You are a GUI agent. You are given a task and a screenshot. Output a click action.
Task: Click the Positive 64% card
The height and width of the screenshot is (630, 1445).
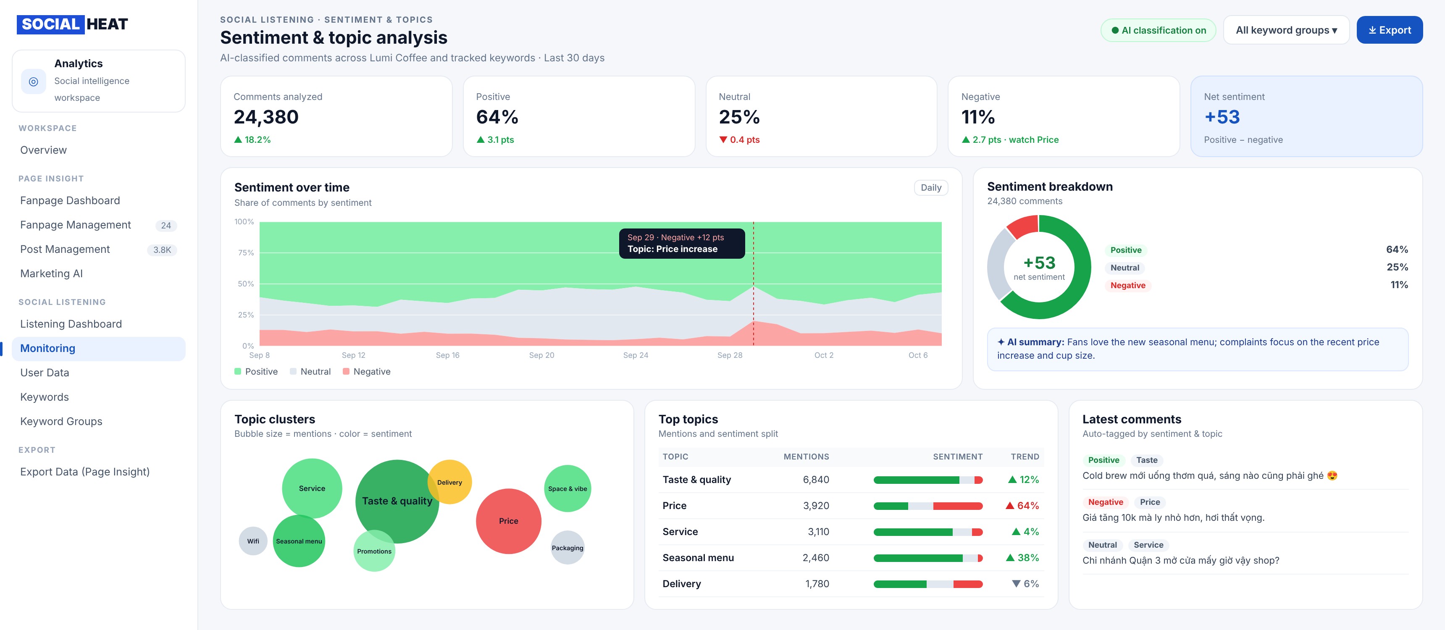(x=579, y=116)
